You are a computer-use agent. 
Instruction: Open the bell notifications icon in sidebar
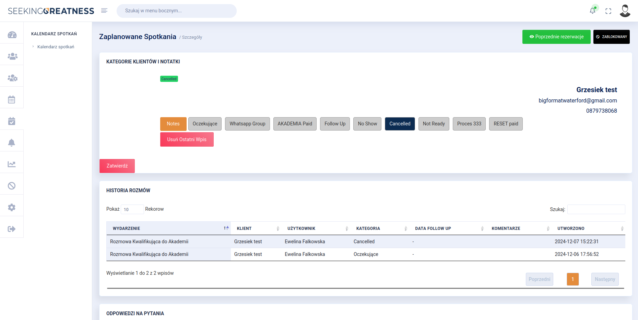(12, 143)
